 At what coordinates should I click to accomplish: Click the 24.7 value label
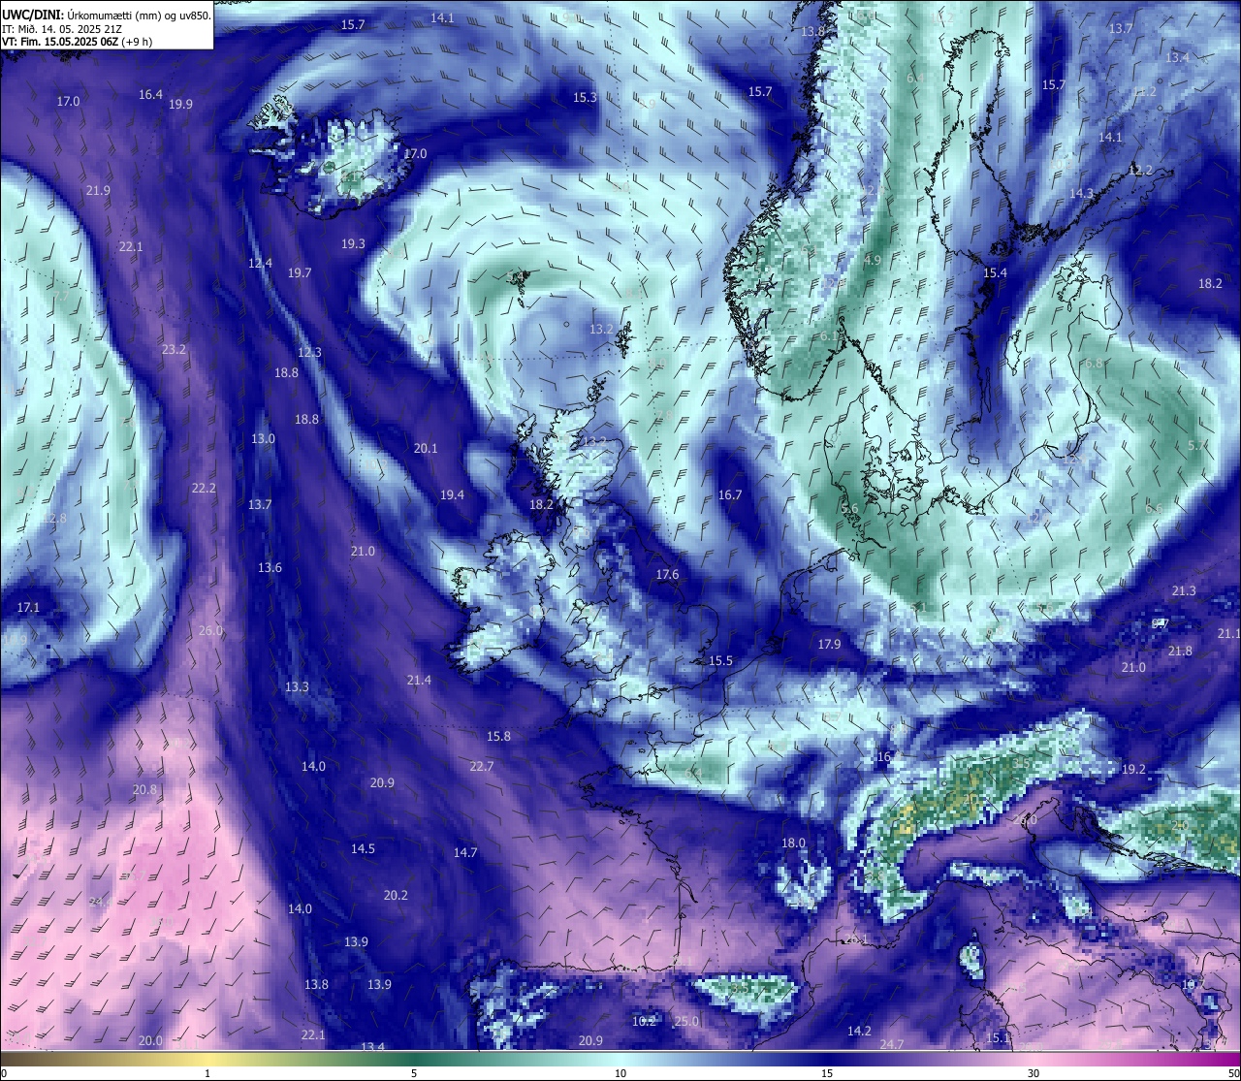(892, 1044)
